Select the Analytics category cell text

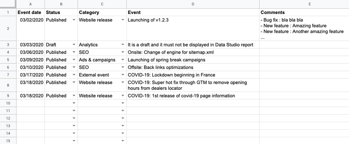[x=88, y=45]
